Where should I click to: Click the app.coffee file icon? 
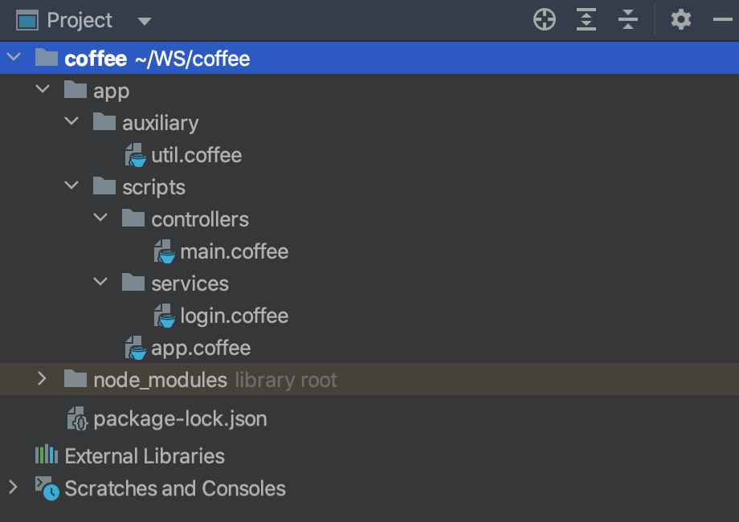point(133,347)
